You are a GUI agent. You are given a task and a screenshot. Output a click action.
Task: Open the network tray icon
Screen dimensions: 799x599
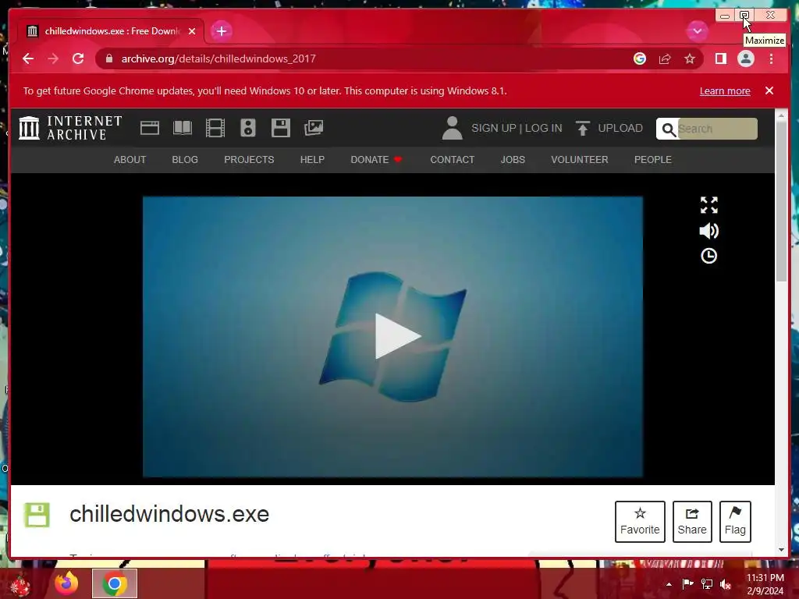(707, 584)
